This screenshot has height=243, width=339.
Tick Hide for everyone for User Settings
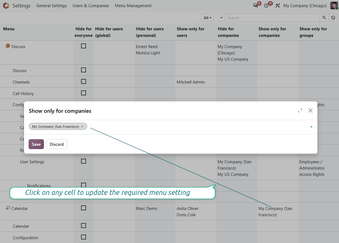tap(83, 161)
